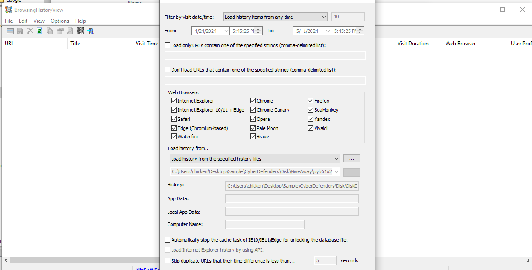Expand the GiveAway profile path combo box
532x270 pixels.
[x=255, y=172]
